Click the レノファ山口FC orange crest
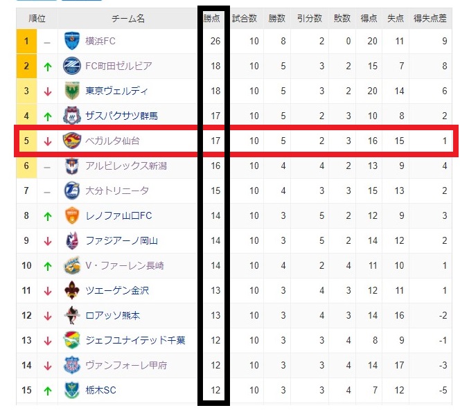The height and width of the screenshot is (417, 460). 72,216
